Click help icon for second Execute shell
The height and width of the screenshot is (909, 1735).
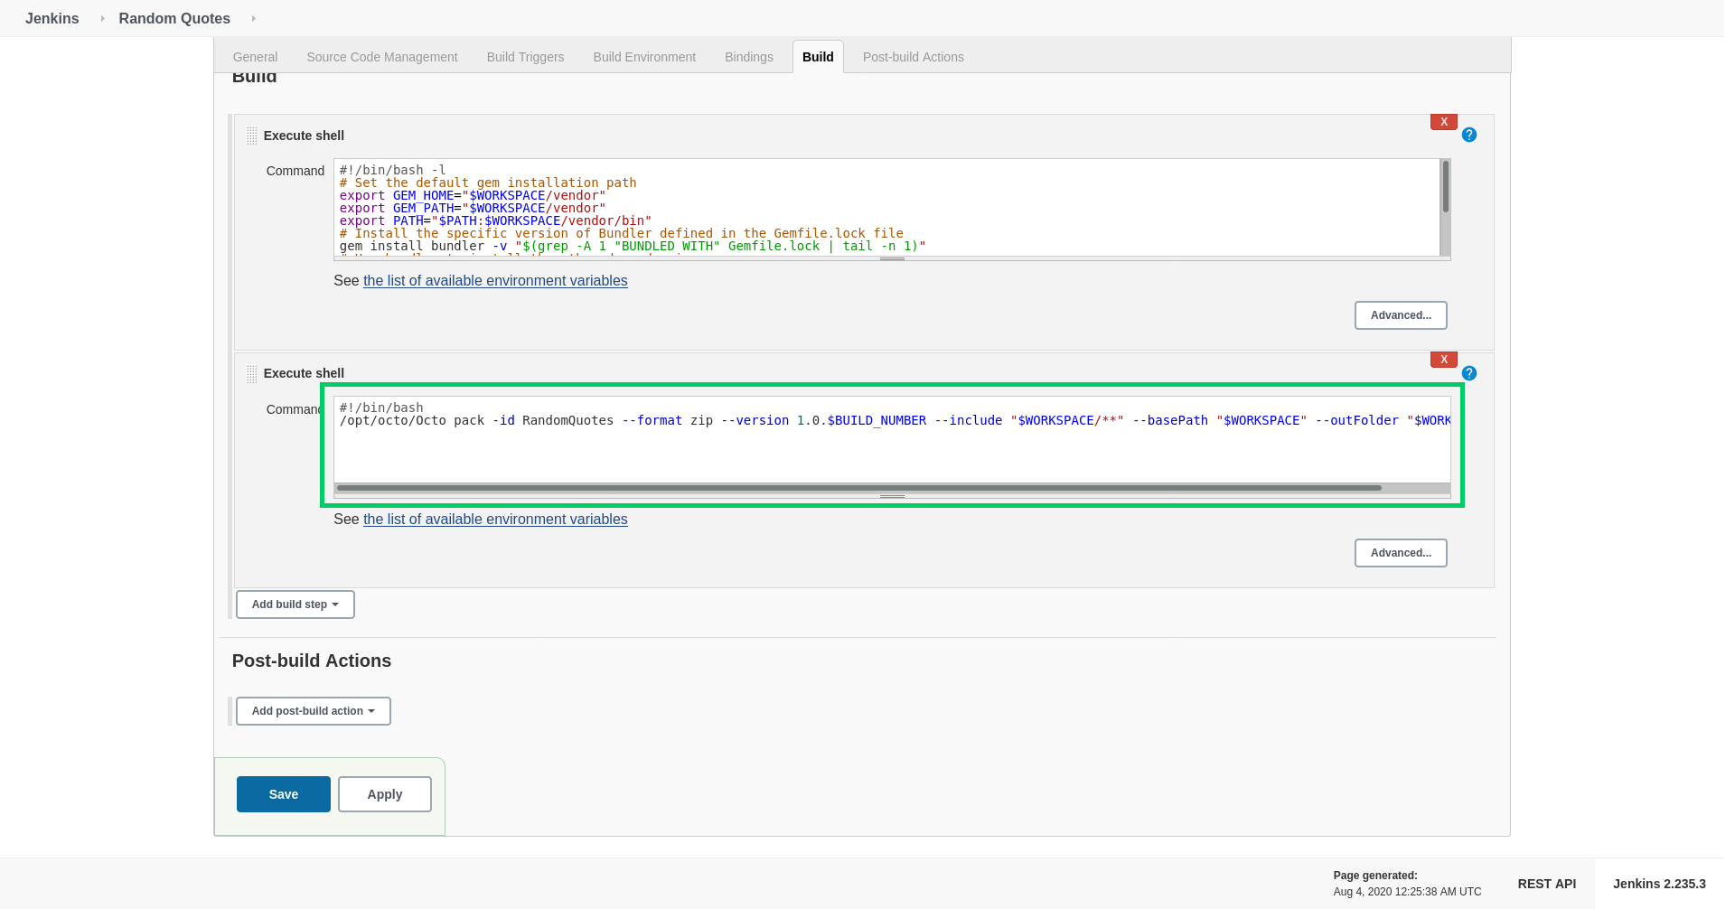tap(1468, 373)
